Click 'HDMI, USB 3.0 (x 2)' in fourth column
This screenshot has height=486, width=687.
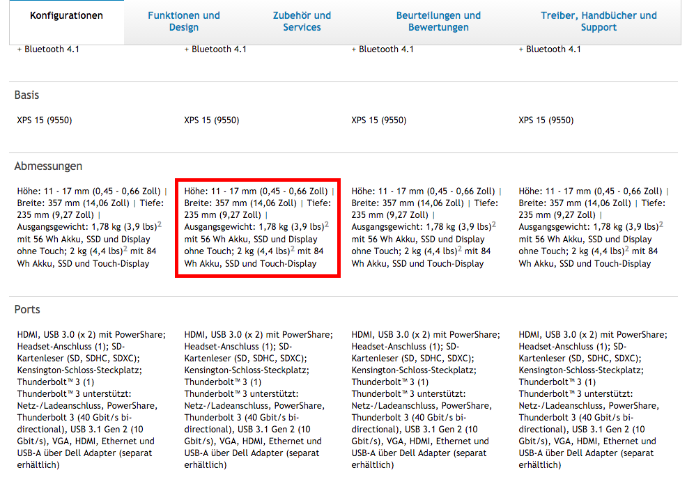[558, 335]
